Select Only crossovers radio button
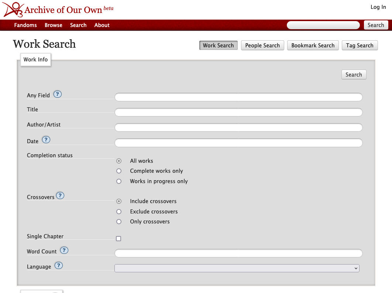392x293 pixels. tap(119, 222)
